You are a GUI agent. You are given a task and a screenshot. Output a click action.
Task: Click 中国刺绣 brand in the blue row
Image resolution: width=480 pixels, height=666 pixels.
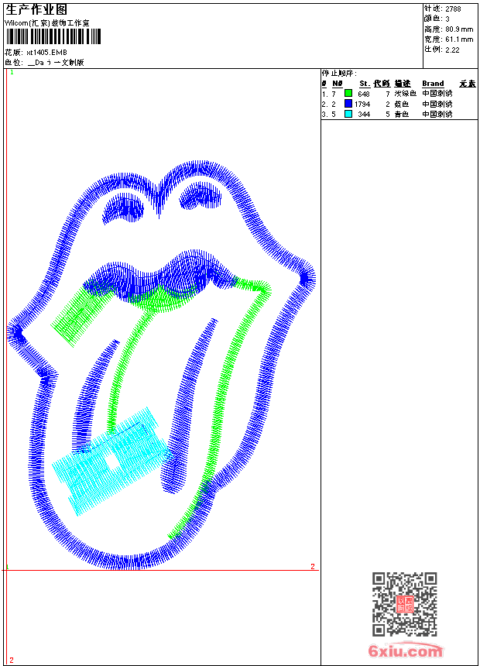tap(437, 104)
